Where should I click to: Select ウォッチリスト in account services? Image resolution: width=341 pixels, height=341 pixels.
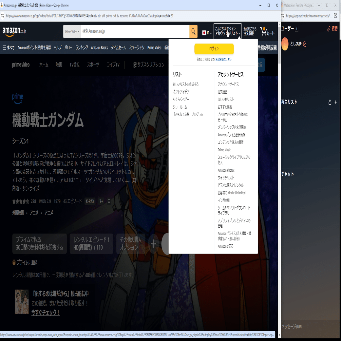click(x=226, y=178)
